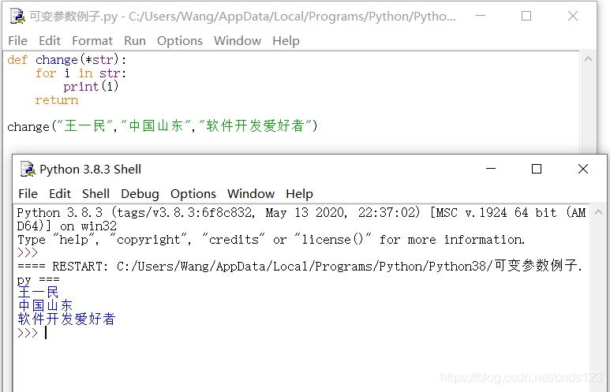Click the Python Shell title bar icon
The image size is (610, 392).
(28, 169)
